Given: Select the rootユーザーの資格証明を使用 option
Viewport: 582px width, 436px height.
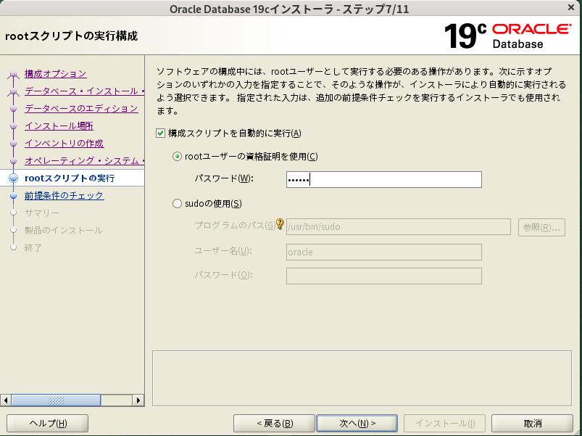Looking at the screenshot, I should [177, 157].
